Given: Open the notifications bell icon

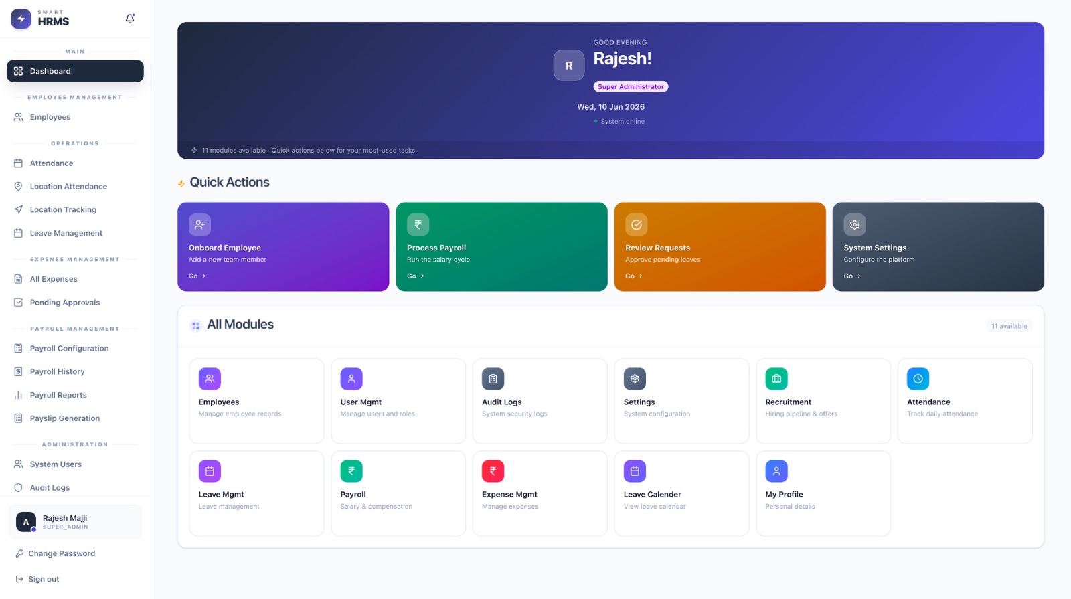Looking at the screenshot, I should (x=130, y=19).
